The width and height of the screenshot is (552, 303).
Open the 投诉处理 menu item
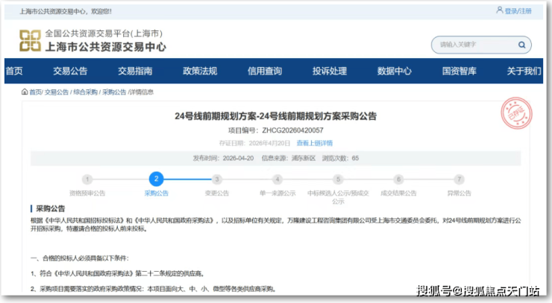point(330,71)
